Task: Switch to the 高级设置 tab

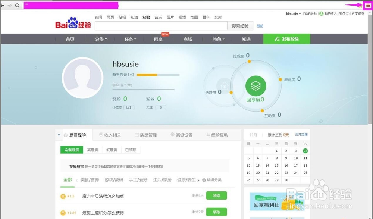Action: pos(182,135)
